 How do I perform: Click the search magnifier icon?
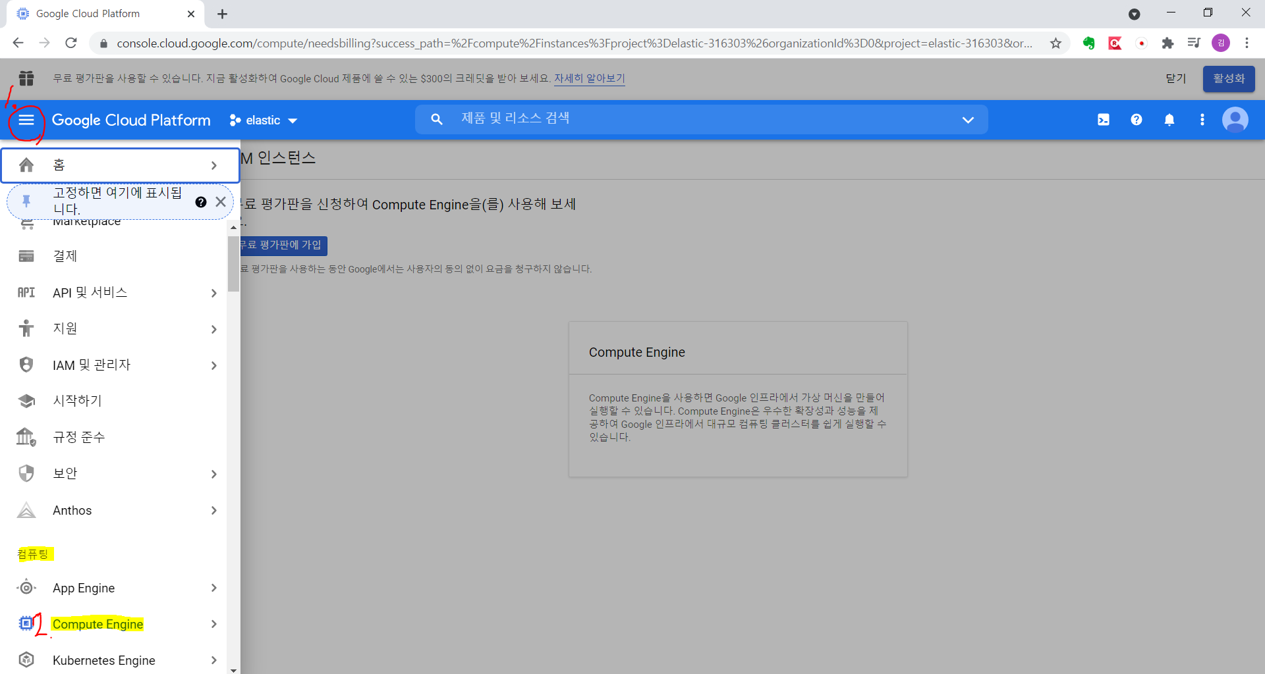(437, 119)
